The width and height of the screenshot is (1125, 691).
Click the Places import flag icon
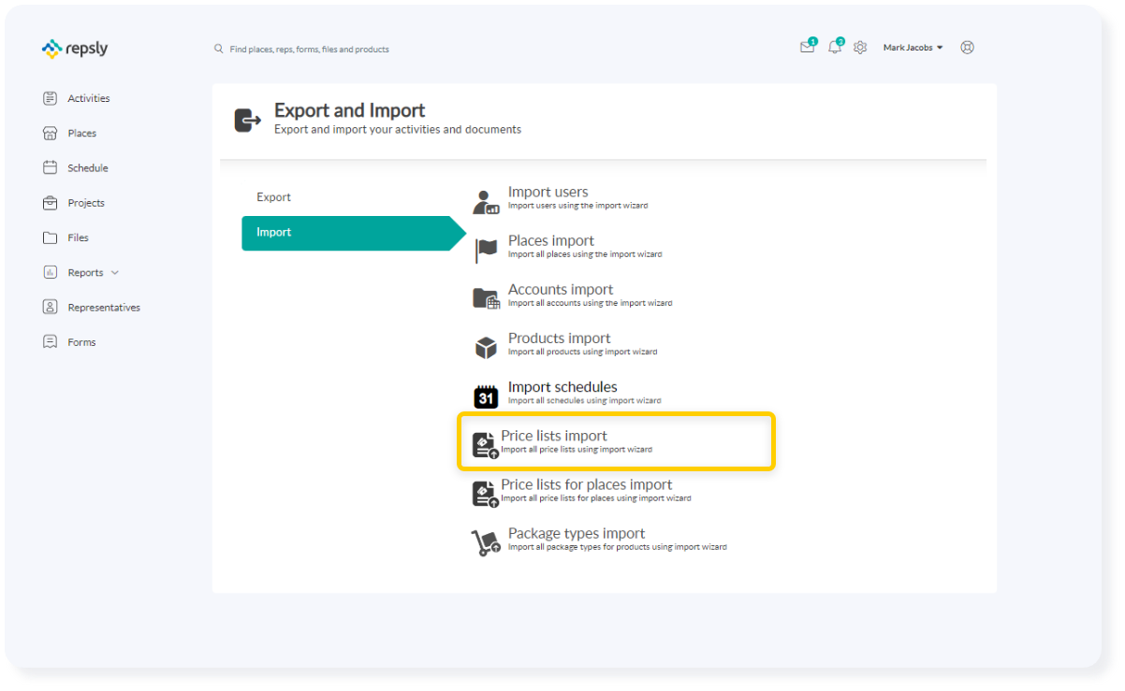pyautogui.click(x=486, y=250)
